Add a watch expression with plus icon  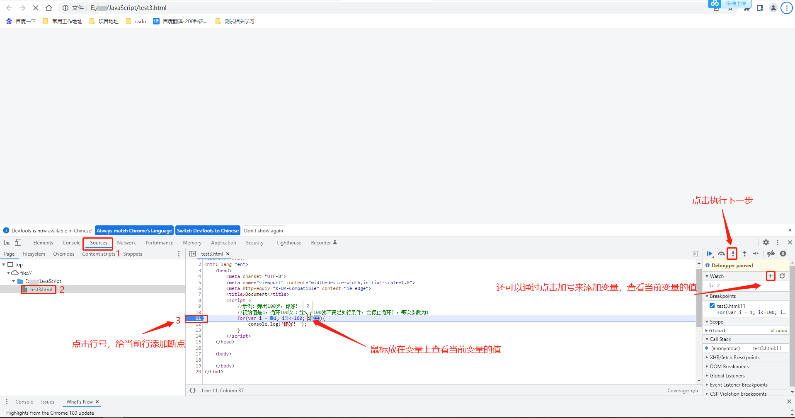[x=771, y=276]
